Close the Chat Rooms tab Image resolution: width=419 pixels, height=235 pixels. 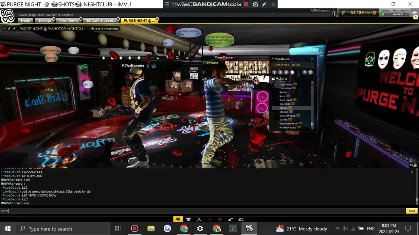(81, 19)
